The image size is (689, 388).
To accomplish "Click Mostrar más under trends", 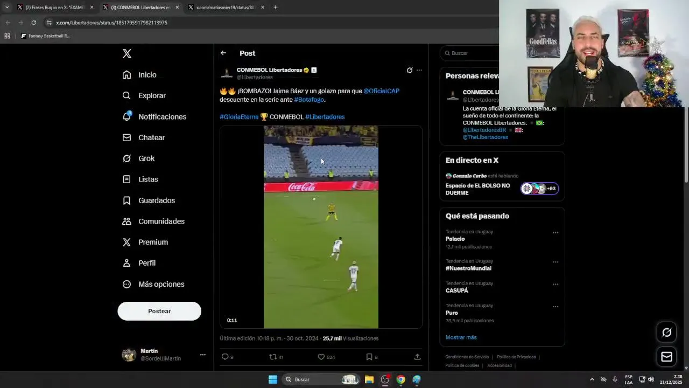I will 461,337.
